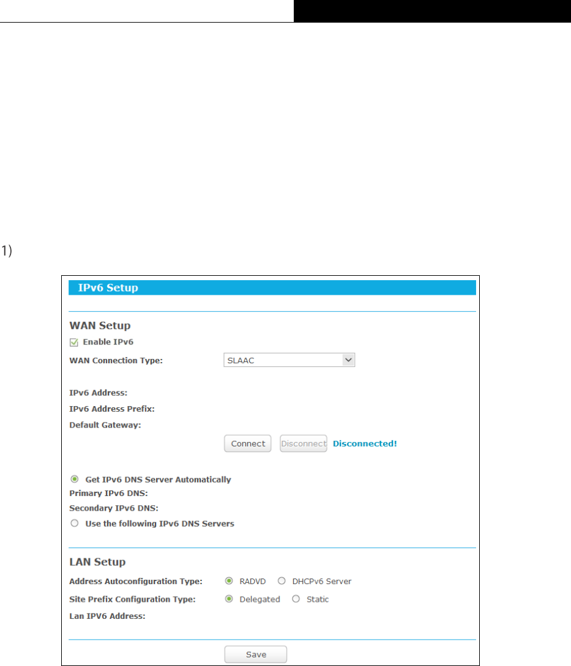
Task: Click the Secondary IPv6 DNS label
Action: (113, 508)
